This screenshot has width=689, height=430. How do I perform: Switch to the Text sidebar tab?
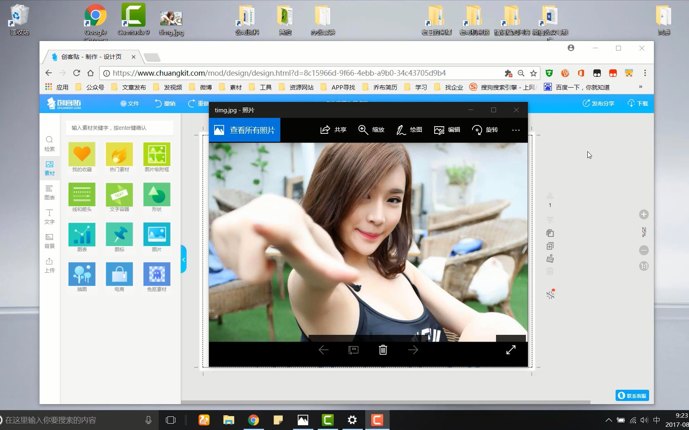click(x=49, y=216)
